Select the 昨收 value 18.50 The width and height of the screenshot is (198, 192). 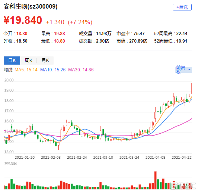(x=22, y=41)
